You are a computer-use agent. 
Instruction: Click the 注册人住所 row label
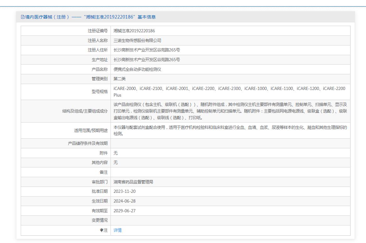97,50
